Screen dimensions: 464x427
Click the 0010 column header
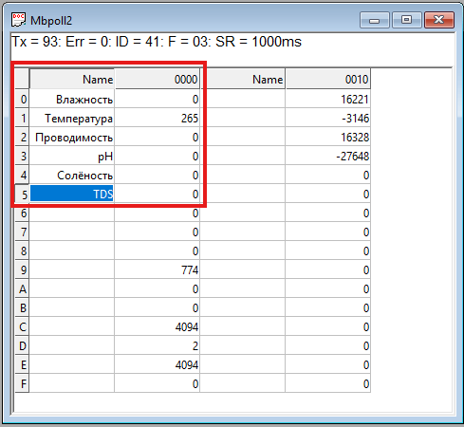point(328,79)
